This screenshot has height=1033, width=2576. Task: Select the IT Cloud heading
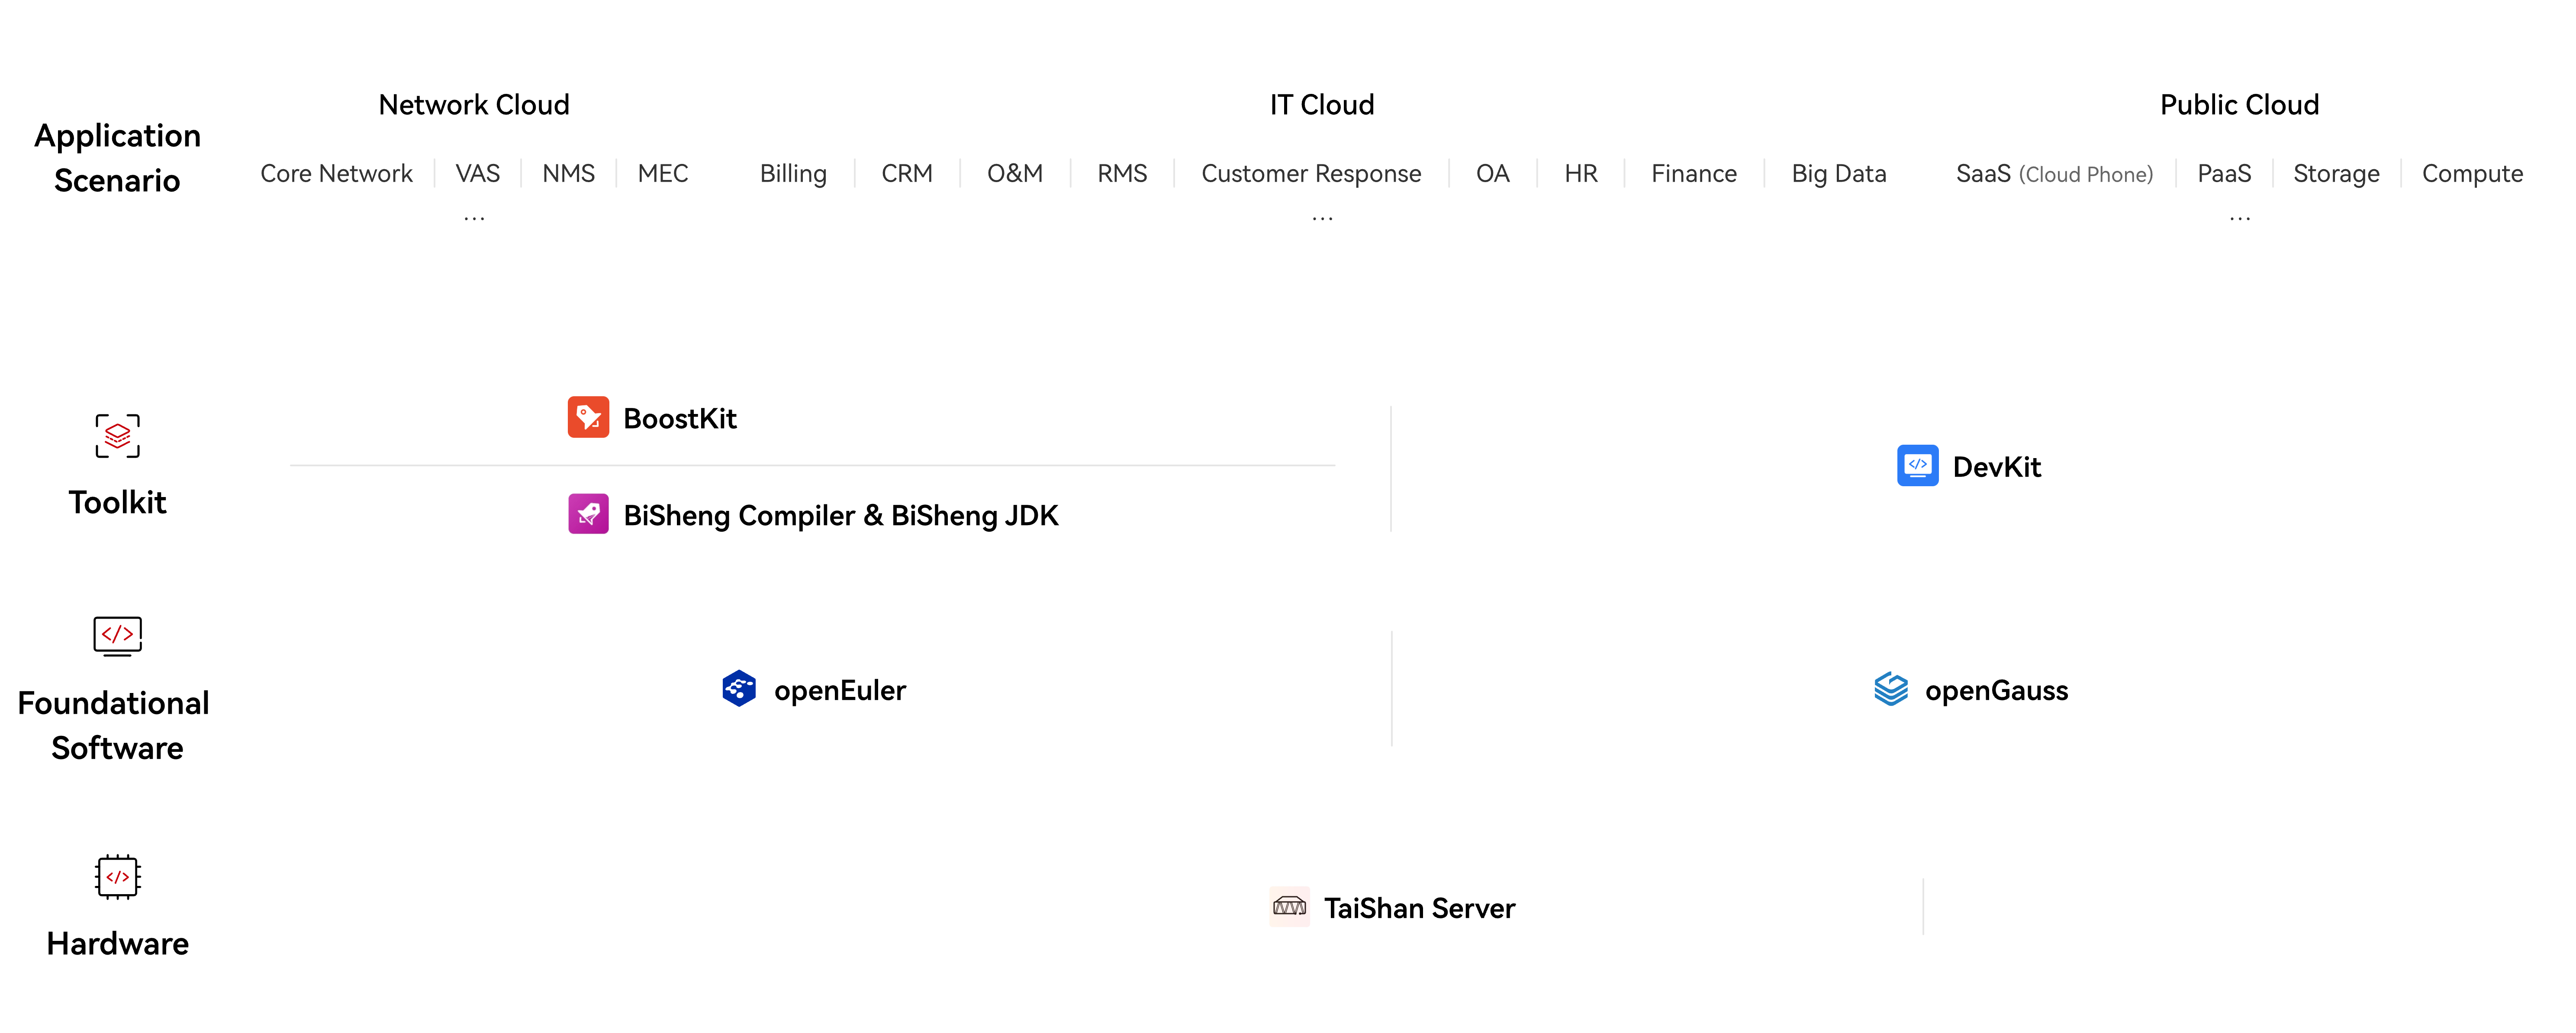pos(1322,105)
